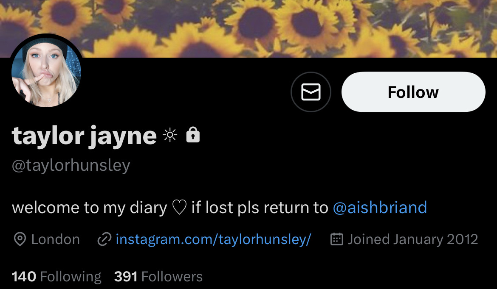View the profile avatar photo
Screen dimensions: 497x289
[x=46, y=72]
